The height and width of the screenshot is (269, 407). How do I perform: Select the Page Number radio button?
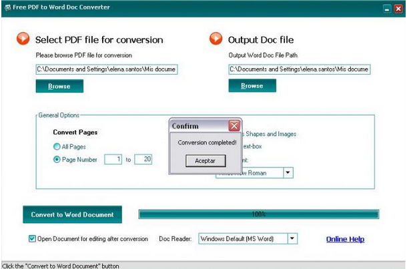(x=57, y=160)
